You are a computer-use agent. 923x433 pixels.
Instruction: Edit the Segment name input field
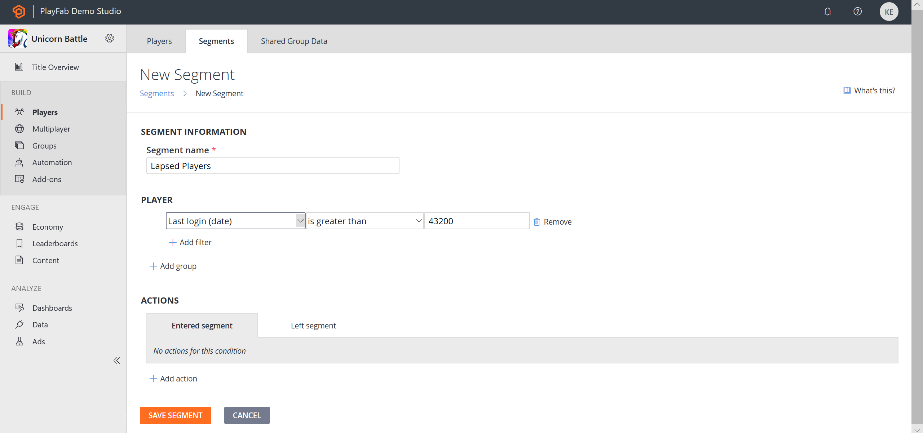click(273, 165)
